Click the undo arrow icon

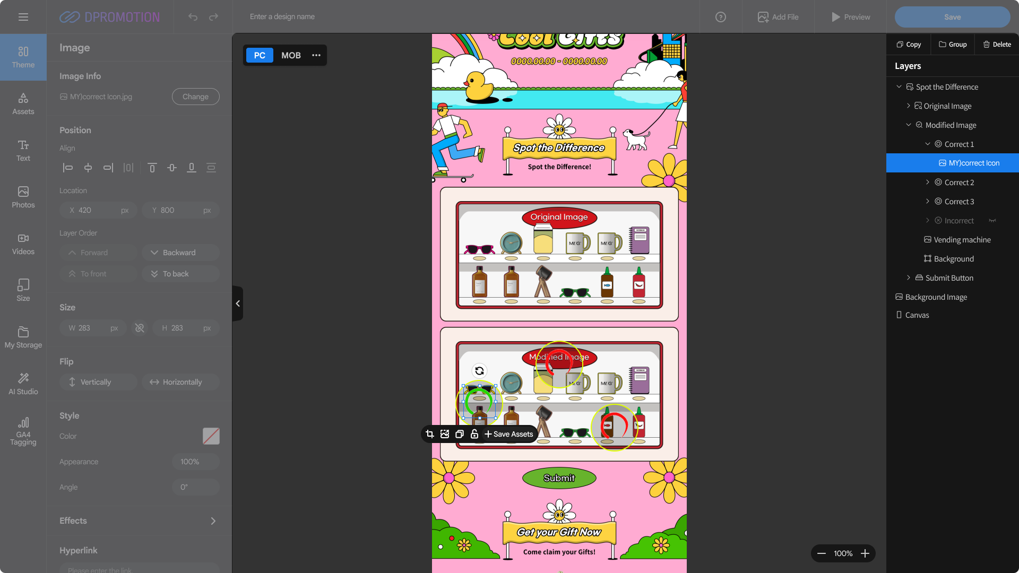tap(193, 17)
